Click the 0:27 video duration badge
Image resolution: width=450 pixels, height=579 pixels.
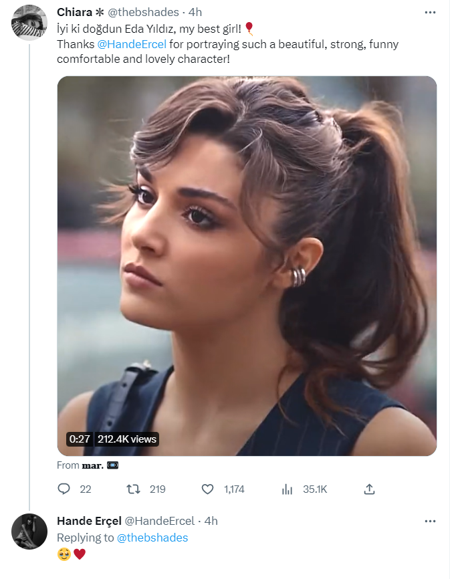[x=79, y=439]
